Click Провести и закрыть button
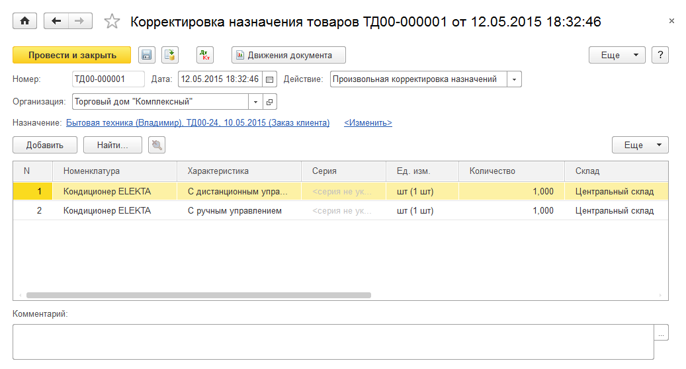686x369 pixels. pyautogui.click(x=72, y=55)
